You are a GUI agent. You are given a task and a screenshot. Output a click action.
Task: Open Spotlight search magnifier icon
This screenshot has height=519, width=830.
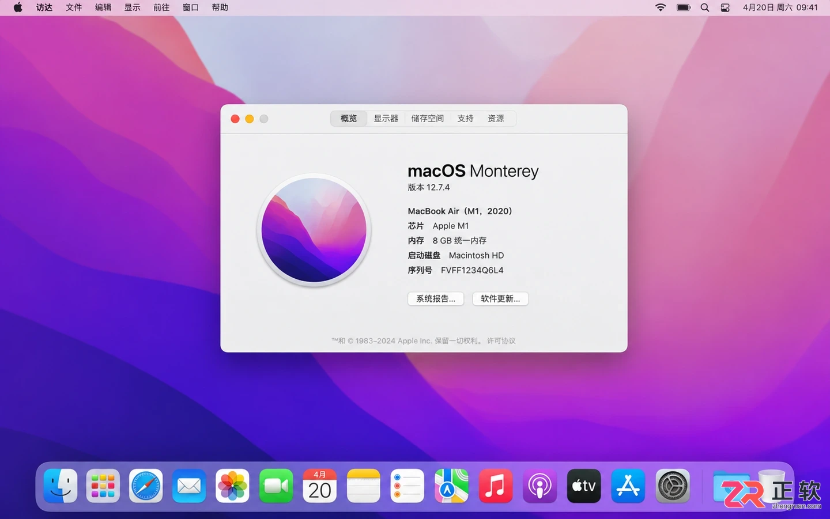(x=705, y=7)
